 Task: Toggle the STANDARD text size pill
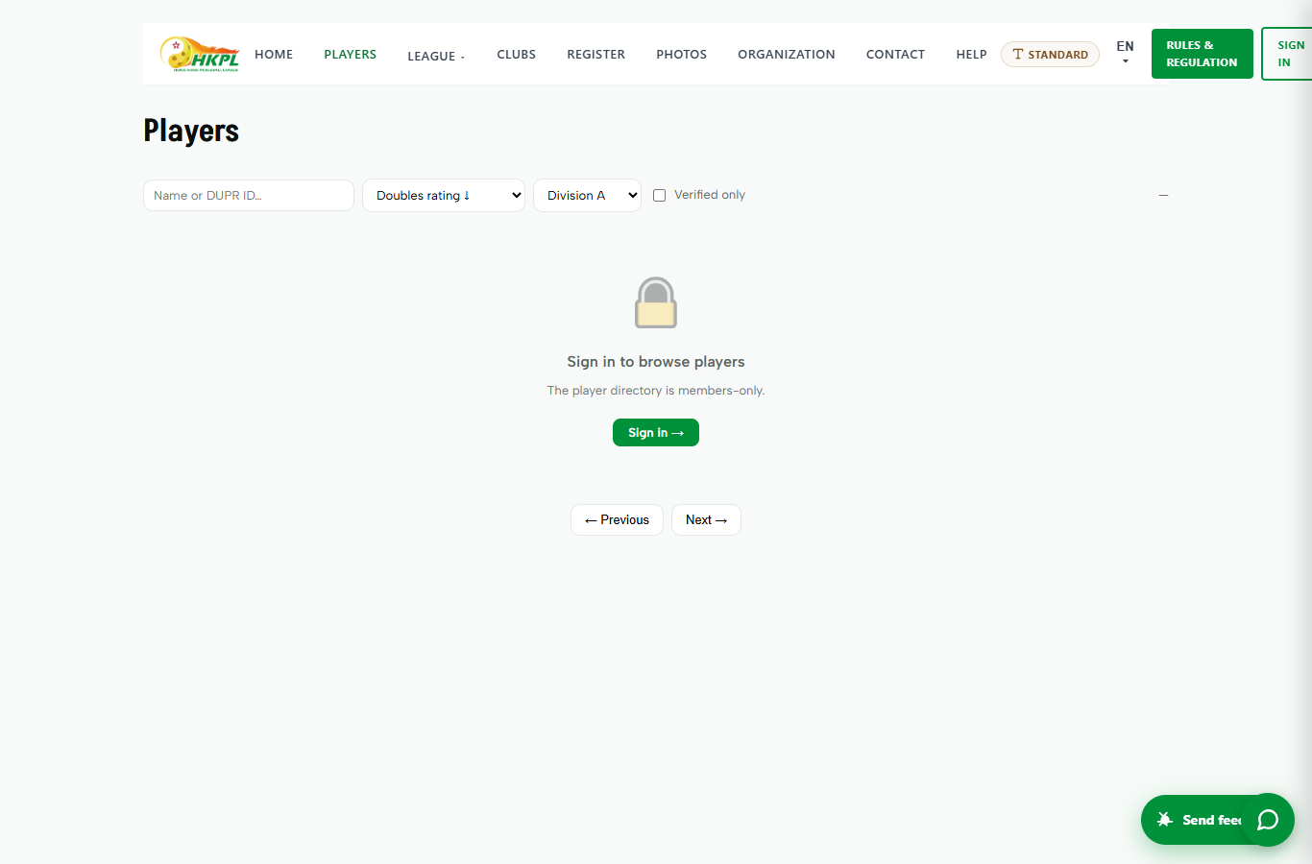click(x=1050, y=55)
